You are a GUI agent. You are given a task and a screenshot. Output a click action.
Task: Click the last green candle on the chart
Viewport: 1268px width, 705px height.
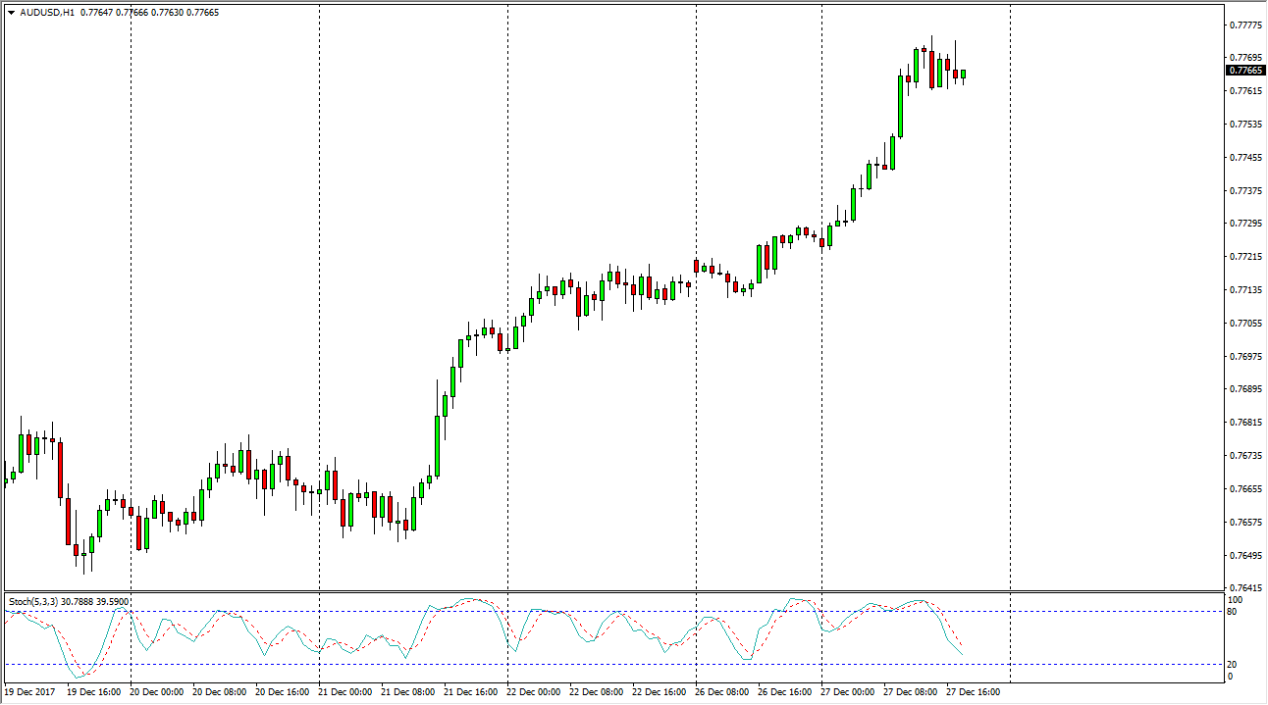point(964,74)
